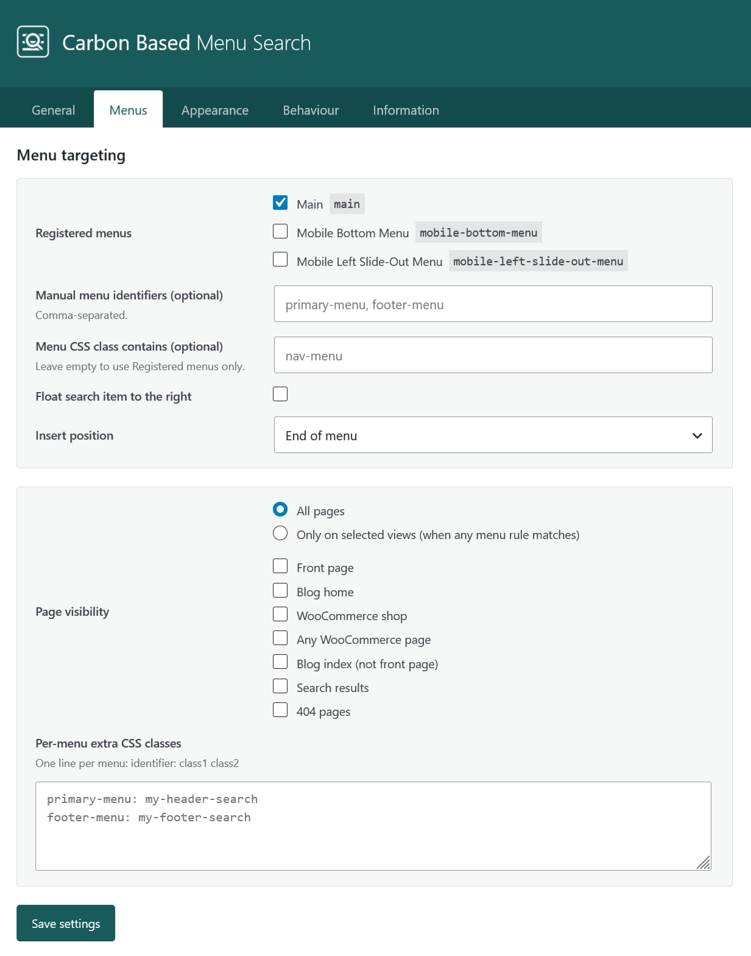Open the Insert position dropdown
The width and height of the screenshot is (751, 956).
[x=493, y=435]
